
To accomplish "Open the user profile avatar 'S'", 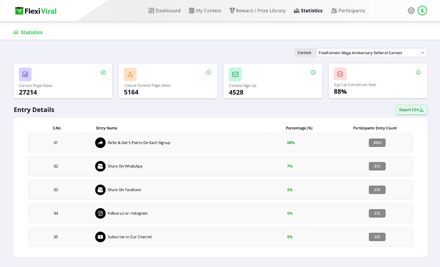I will pos(422,11).
